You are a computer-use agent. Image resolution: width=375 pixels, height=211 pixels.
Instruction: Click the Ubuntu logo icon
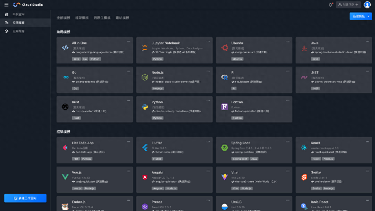tap(224, 48)
